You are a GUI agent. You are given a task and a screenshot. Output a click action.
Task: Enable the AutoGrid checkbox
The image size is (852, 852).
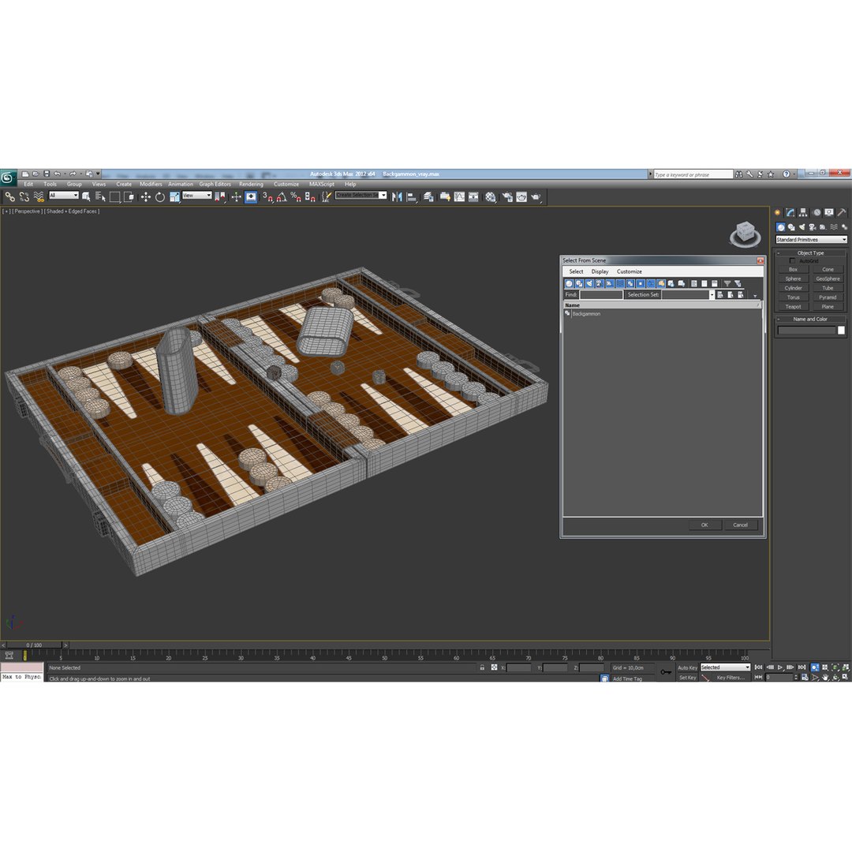point(792,261)
